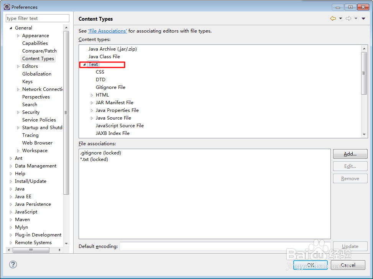This screenshot has height=279, width=373.
Task: Open the preferences view menu triangle
Action: [363, 18]
